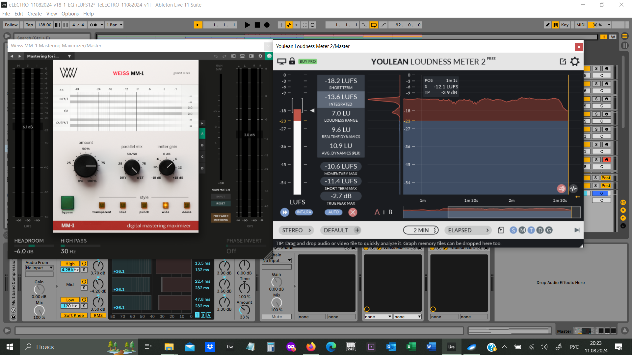
Task: Toggle the INT-LRA button
Action: pos(303,212)
